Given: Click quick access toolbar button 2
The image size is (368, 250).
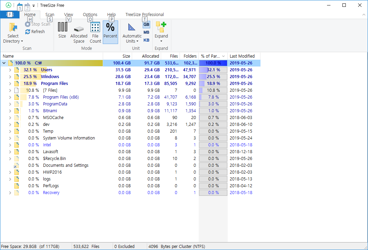Looking at the screenshot, I should point(27,6).
